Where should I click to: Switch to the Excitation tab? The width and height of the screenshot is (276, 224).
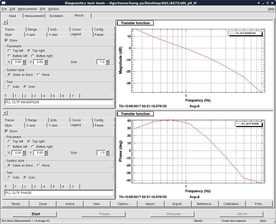[56, 16]
